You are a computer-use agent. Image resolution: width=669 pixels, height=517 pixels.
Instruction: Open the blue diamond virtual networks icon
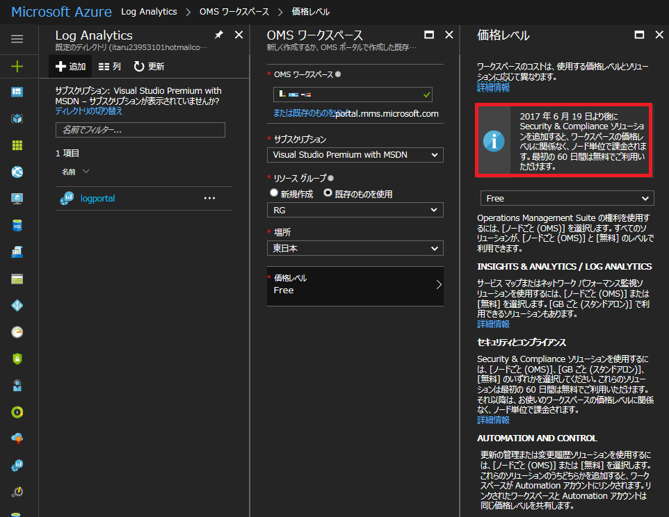[17, 305]
